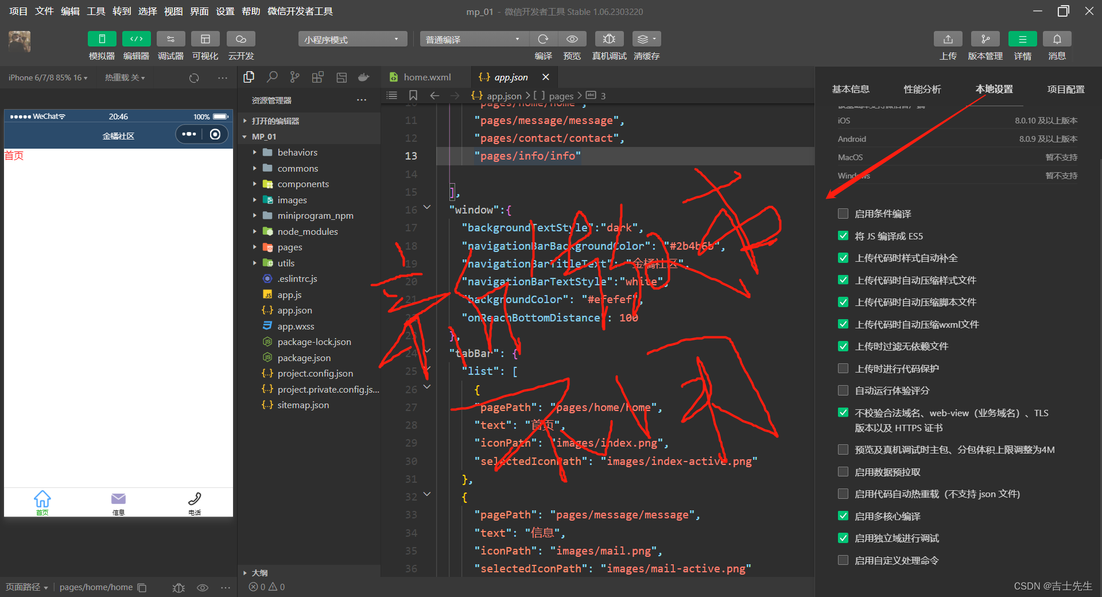The width and height of the screenshot is (1102, 597).
Task: Switch to the 项目配置 tab
Action: (1066, 89)
